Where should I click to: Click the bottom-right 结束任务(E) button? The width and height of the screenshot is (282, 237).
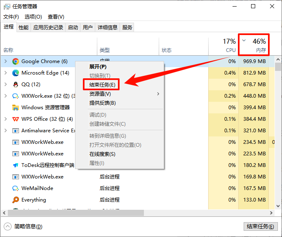261,226
